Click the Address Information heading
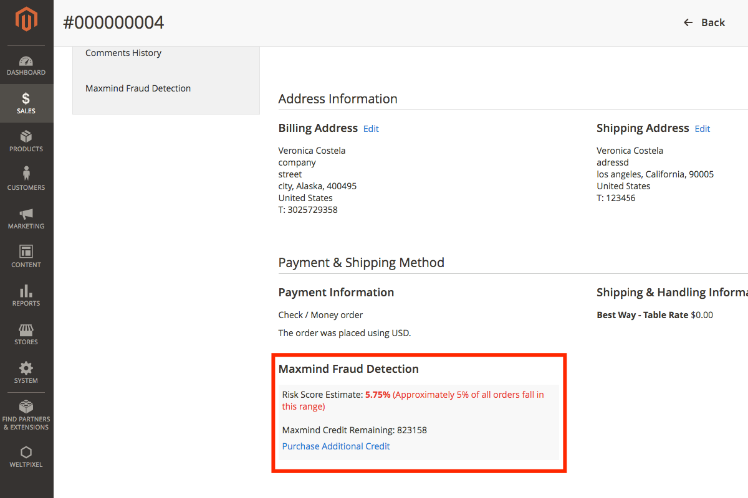This screenshot has height=498, width=748. 338,99
